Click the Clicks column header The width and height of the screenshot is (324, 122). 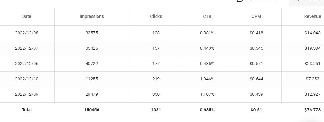point(156,16)
